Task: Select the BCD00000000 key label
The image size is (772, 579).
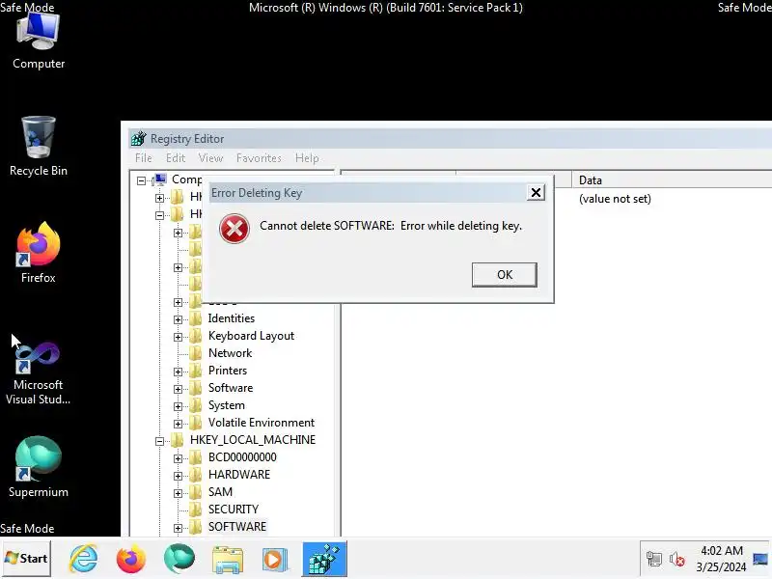Action: [242, 456]
